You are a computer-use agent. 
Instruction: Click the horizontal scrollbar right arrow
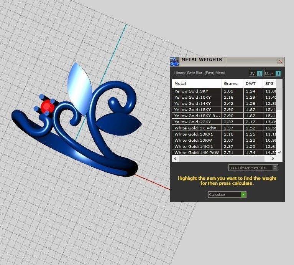click(x=273, y=159)
